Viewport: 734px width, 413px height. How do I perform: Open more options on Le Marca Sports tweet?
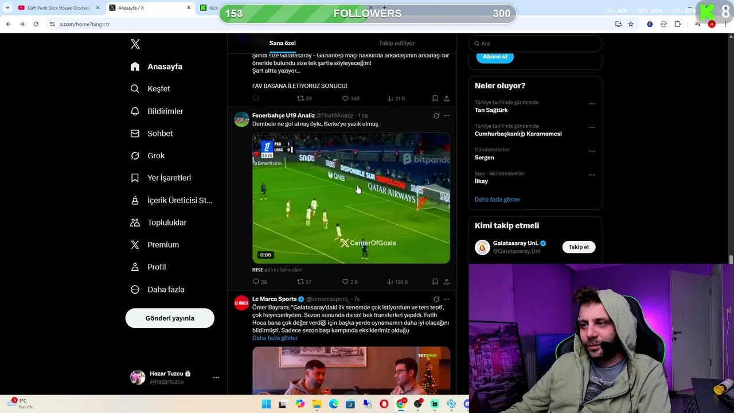[447, 299]
